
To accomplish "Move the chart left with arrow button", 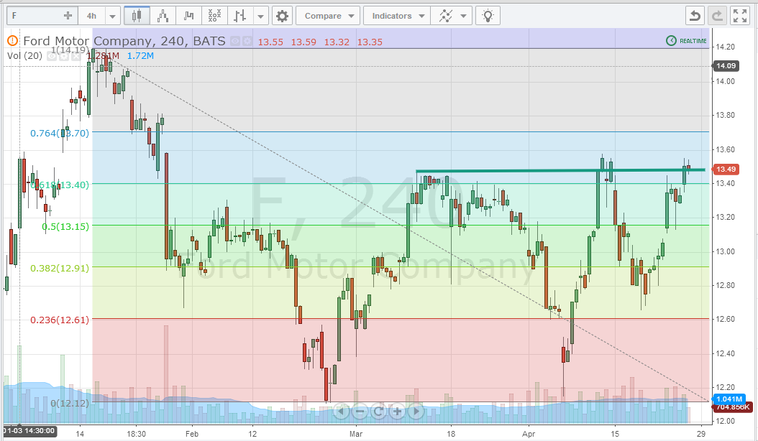I will coord(341,412).
